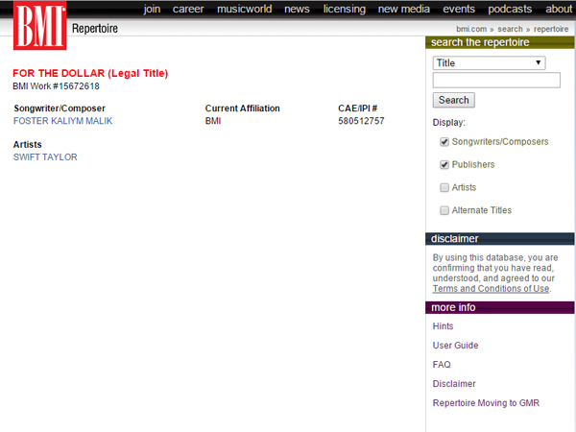
Task: Uncheck the Publishers display checkbox
Action: click(444, 165)
